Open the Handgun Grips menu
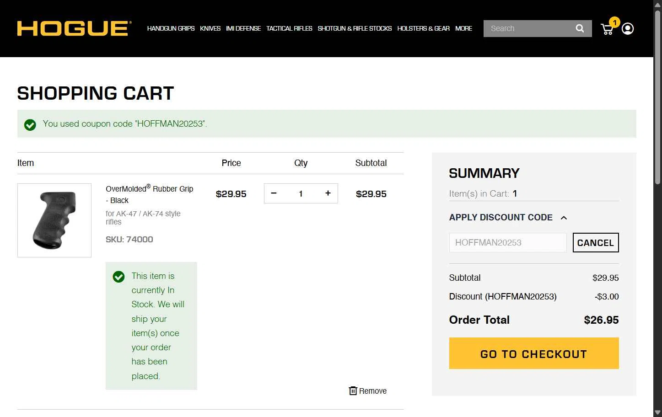The width and height of the screenshot is (662, 417). coord(171,28)
